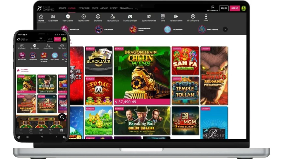283x159 pixels.
Task: Tap Poker in phone bottom bar
Action: click(x=51, y=131)
